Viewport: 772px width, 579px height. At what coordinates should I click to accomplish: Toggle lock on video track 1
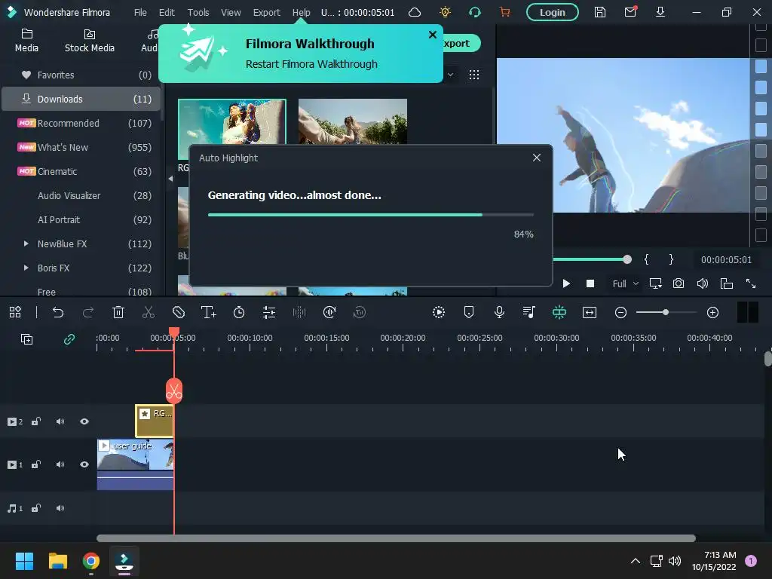pyautogui.click(x=36, y=464)
